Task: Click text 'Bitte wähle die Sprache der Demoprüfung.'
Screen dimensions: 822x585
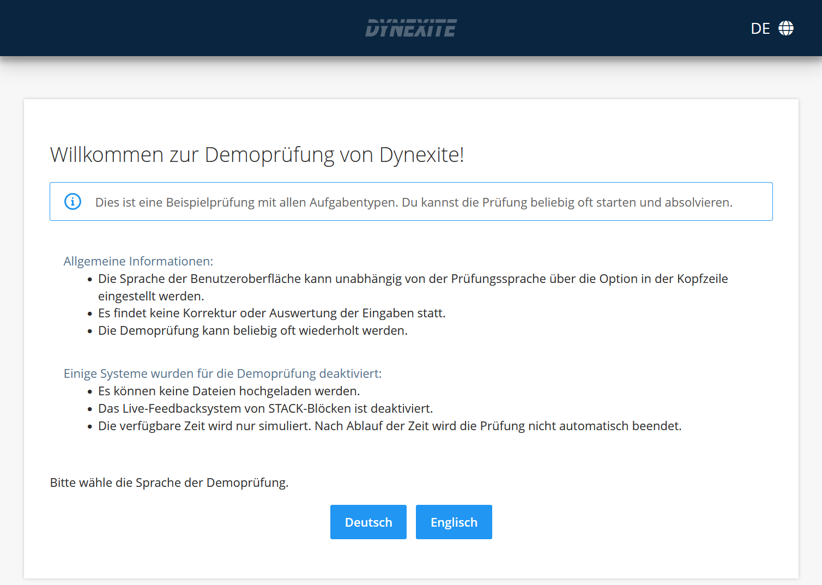Action: [169, 483]
